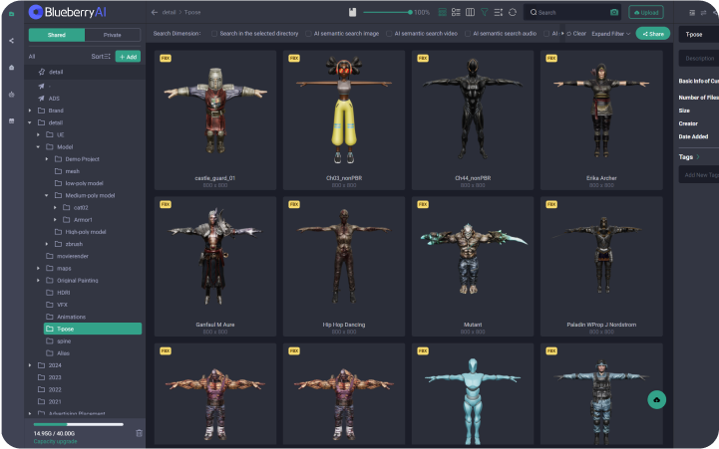719x449 pixels.
Task: Adjust the thumbnail zoom slider handle
Action: (410, 13)
